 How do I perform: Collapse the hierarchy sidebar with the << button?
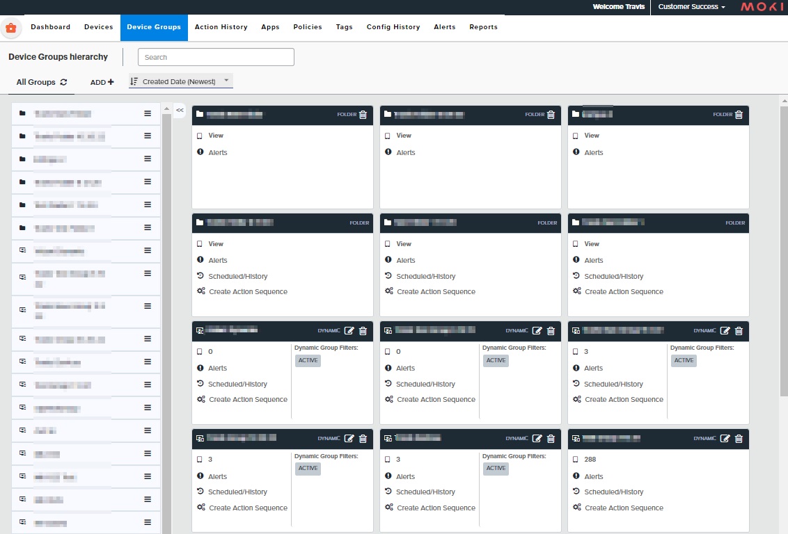(180, 110)
